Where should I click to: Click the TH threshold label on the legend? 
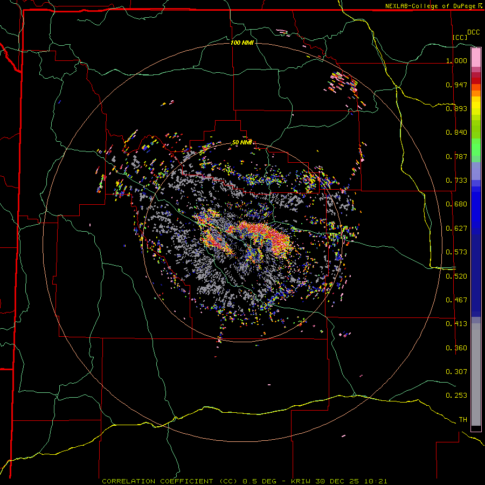tap(463, 420)
